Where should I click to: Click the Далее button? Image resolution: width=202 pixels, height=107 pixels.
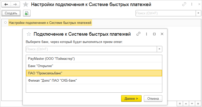point(131,98)
